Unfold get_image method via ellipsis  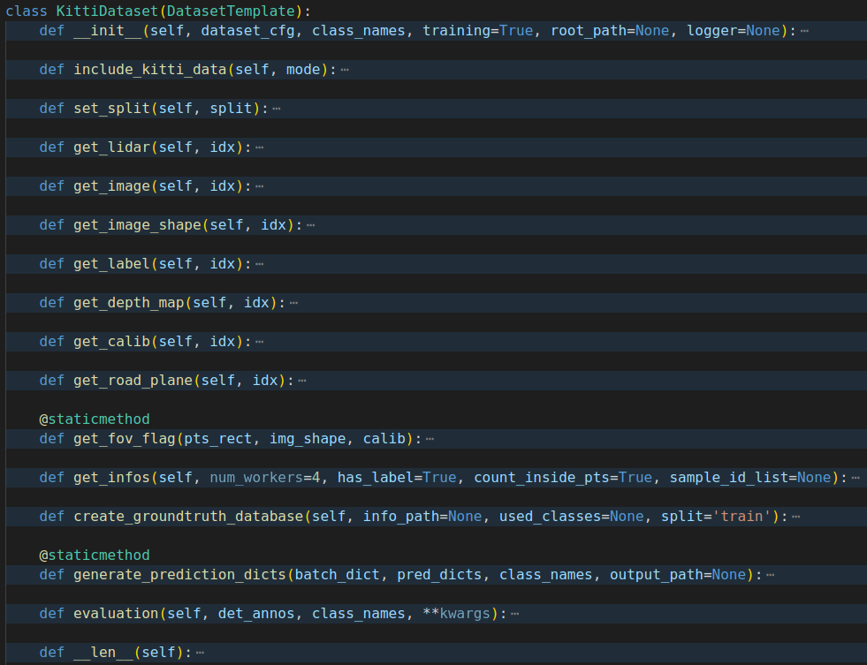point(260,186)
